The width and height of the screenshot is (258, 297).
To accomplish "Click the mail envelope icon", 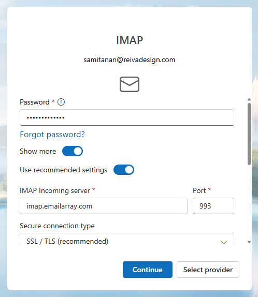I will point(130,84).
